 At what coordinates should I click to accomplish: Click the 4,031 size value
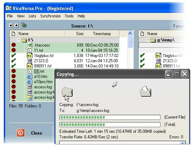point(78,61)
